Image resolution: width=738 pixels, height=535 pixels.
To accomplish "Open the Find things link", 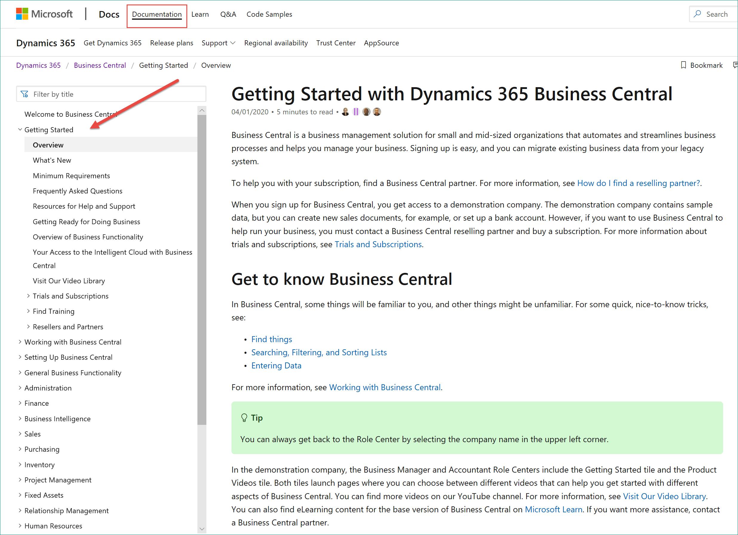I will (x=271, y=339).
